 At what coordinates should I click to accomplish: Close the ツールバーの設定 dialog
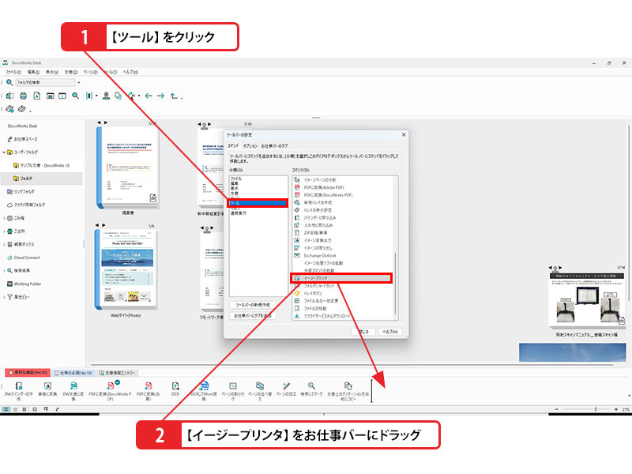[404, 134]
